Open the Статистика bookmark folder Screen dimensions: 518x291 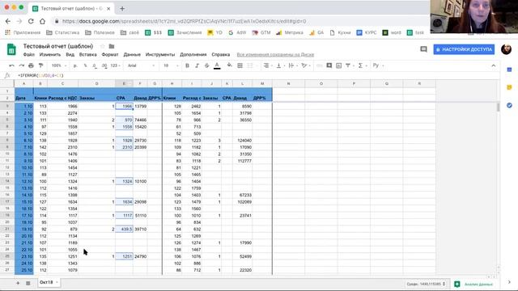point(63,32)
